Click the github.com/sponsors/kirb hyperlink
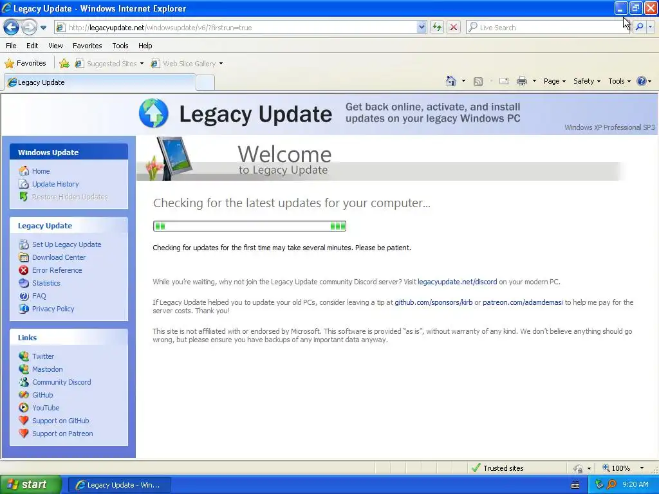This screenshot has height=494, width=659. click(x=433, y=302)
